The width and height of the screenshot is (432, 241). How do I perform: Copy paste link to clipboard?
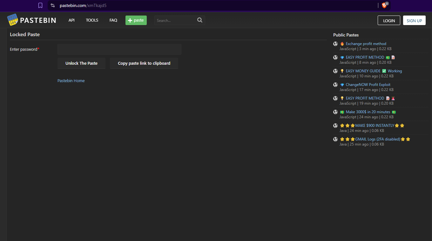[x=144, y=63]
